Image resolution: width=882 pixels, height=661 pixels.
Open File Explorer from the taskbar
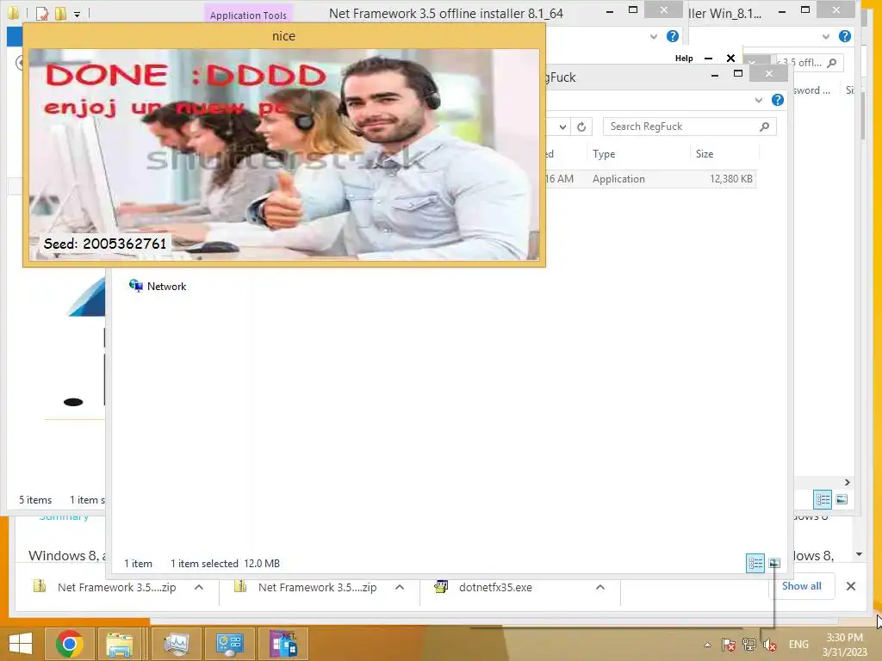click(x=120, y=644)
